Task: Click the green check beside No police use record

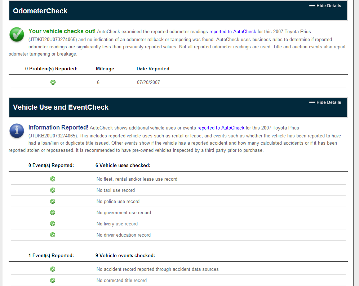Action: [x=53, y=201]
